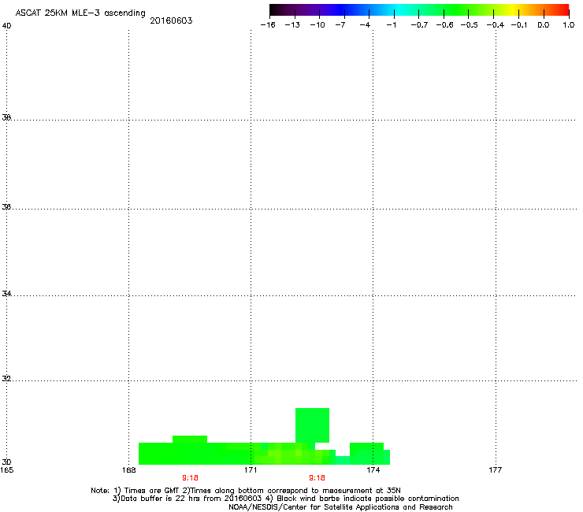Click the "174" longitude axis label
583x512 pixels.
pos(373,470)
